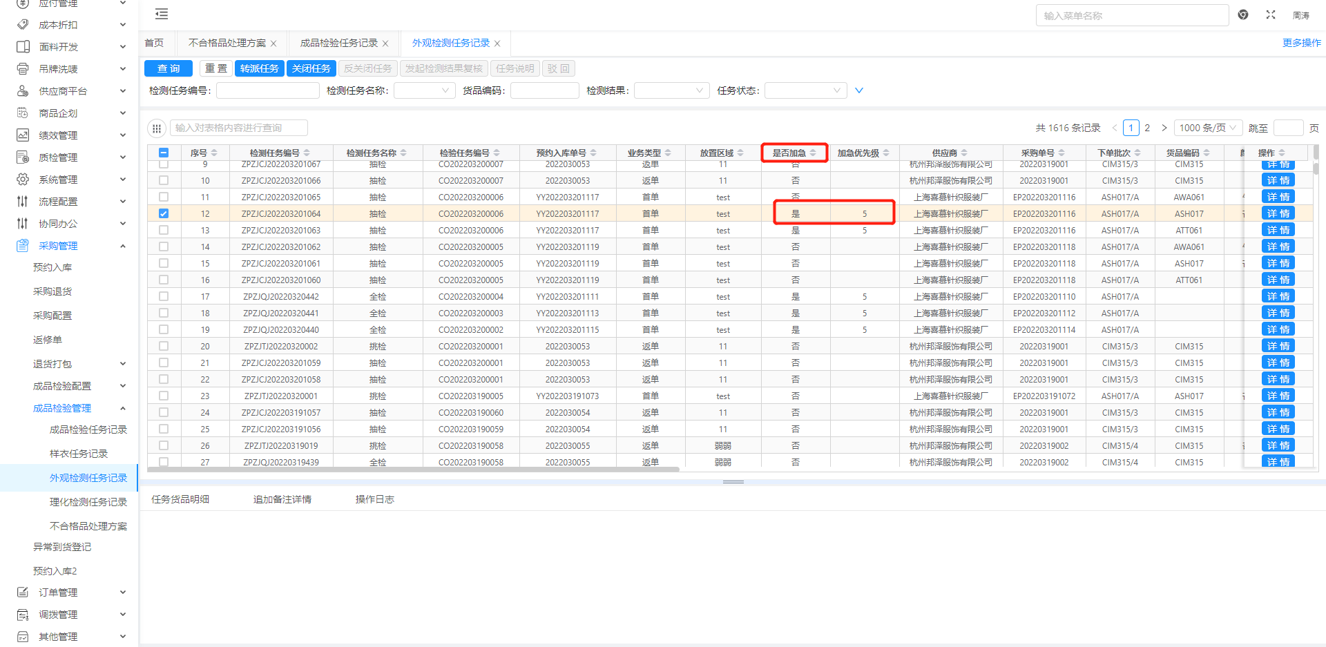Click the 查询 button
This screenshot has height=647, width=1326.
[169, 68]
